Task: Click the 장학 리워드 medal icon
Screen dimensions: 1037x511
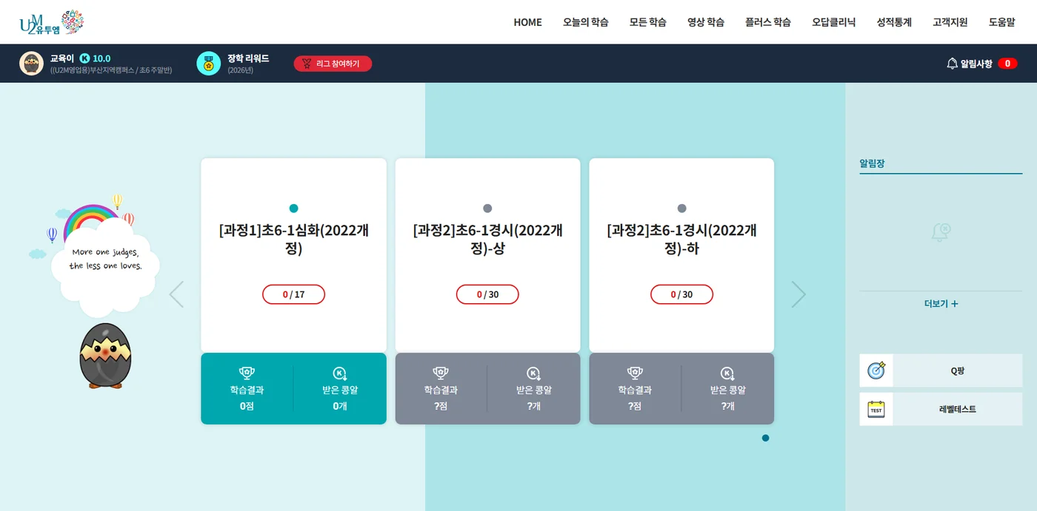Action: pos(209,64)
